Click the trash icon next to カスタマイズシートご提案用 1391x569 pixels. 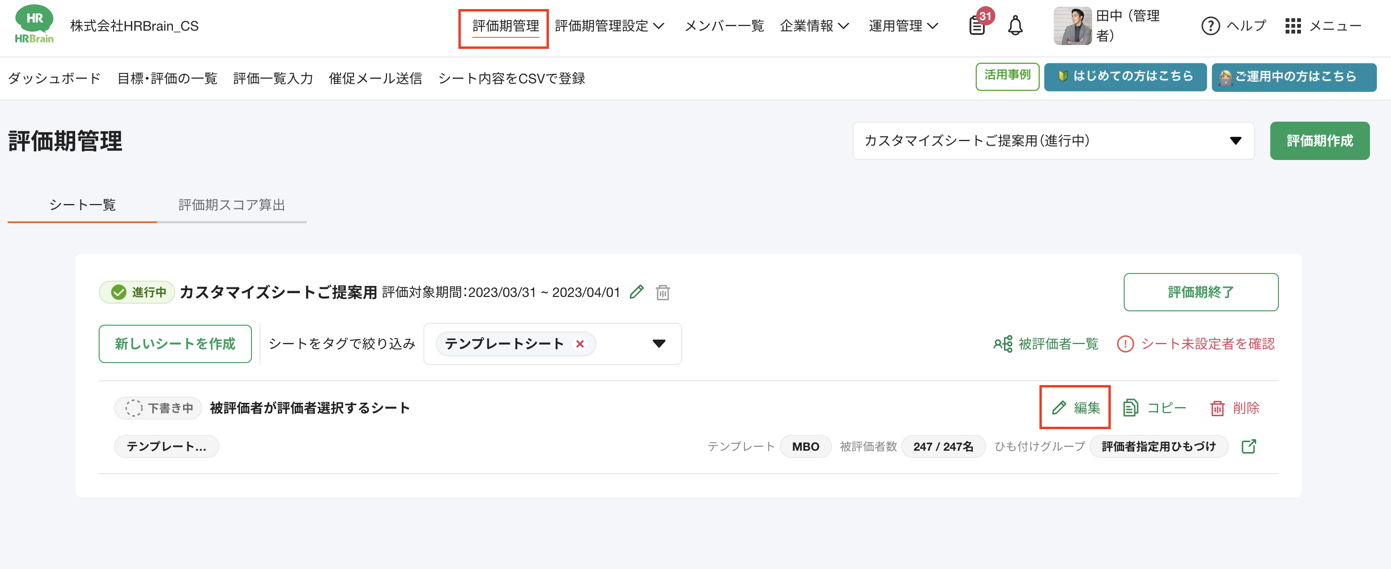pyautogui.click(x=663, y=293)
